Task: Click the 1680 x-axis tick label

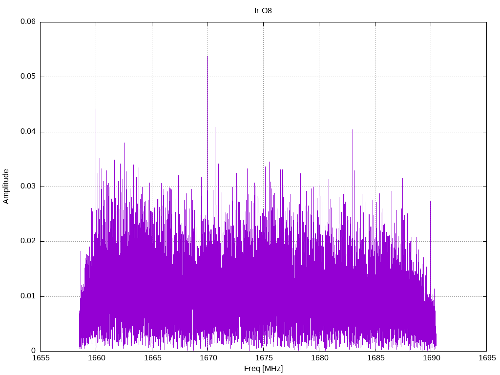Action: tap(320, 358)
